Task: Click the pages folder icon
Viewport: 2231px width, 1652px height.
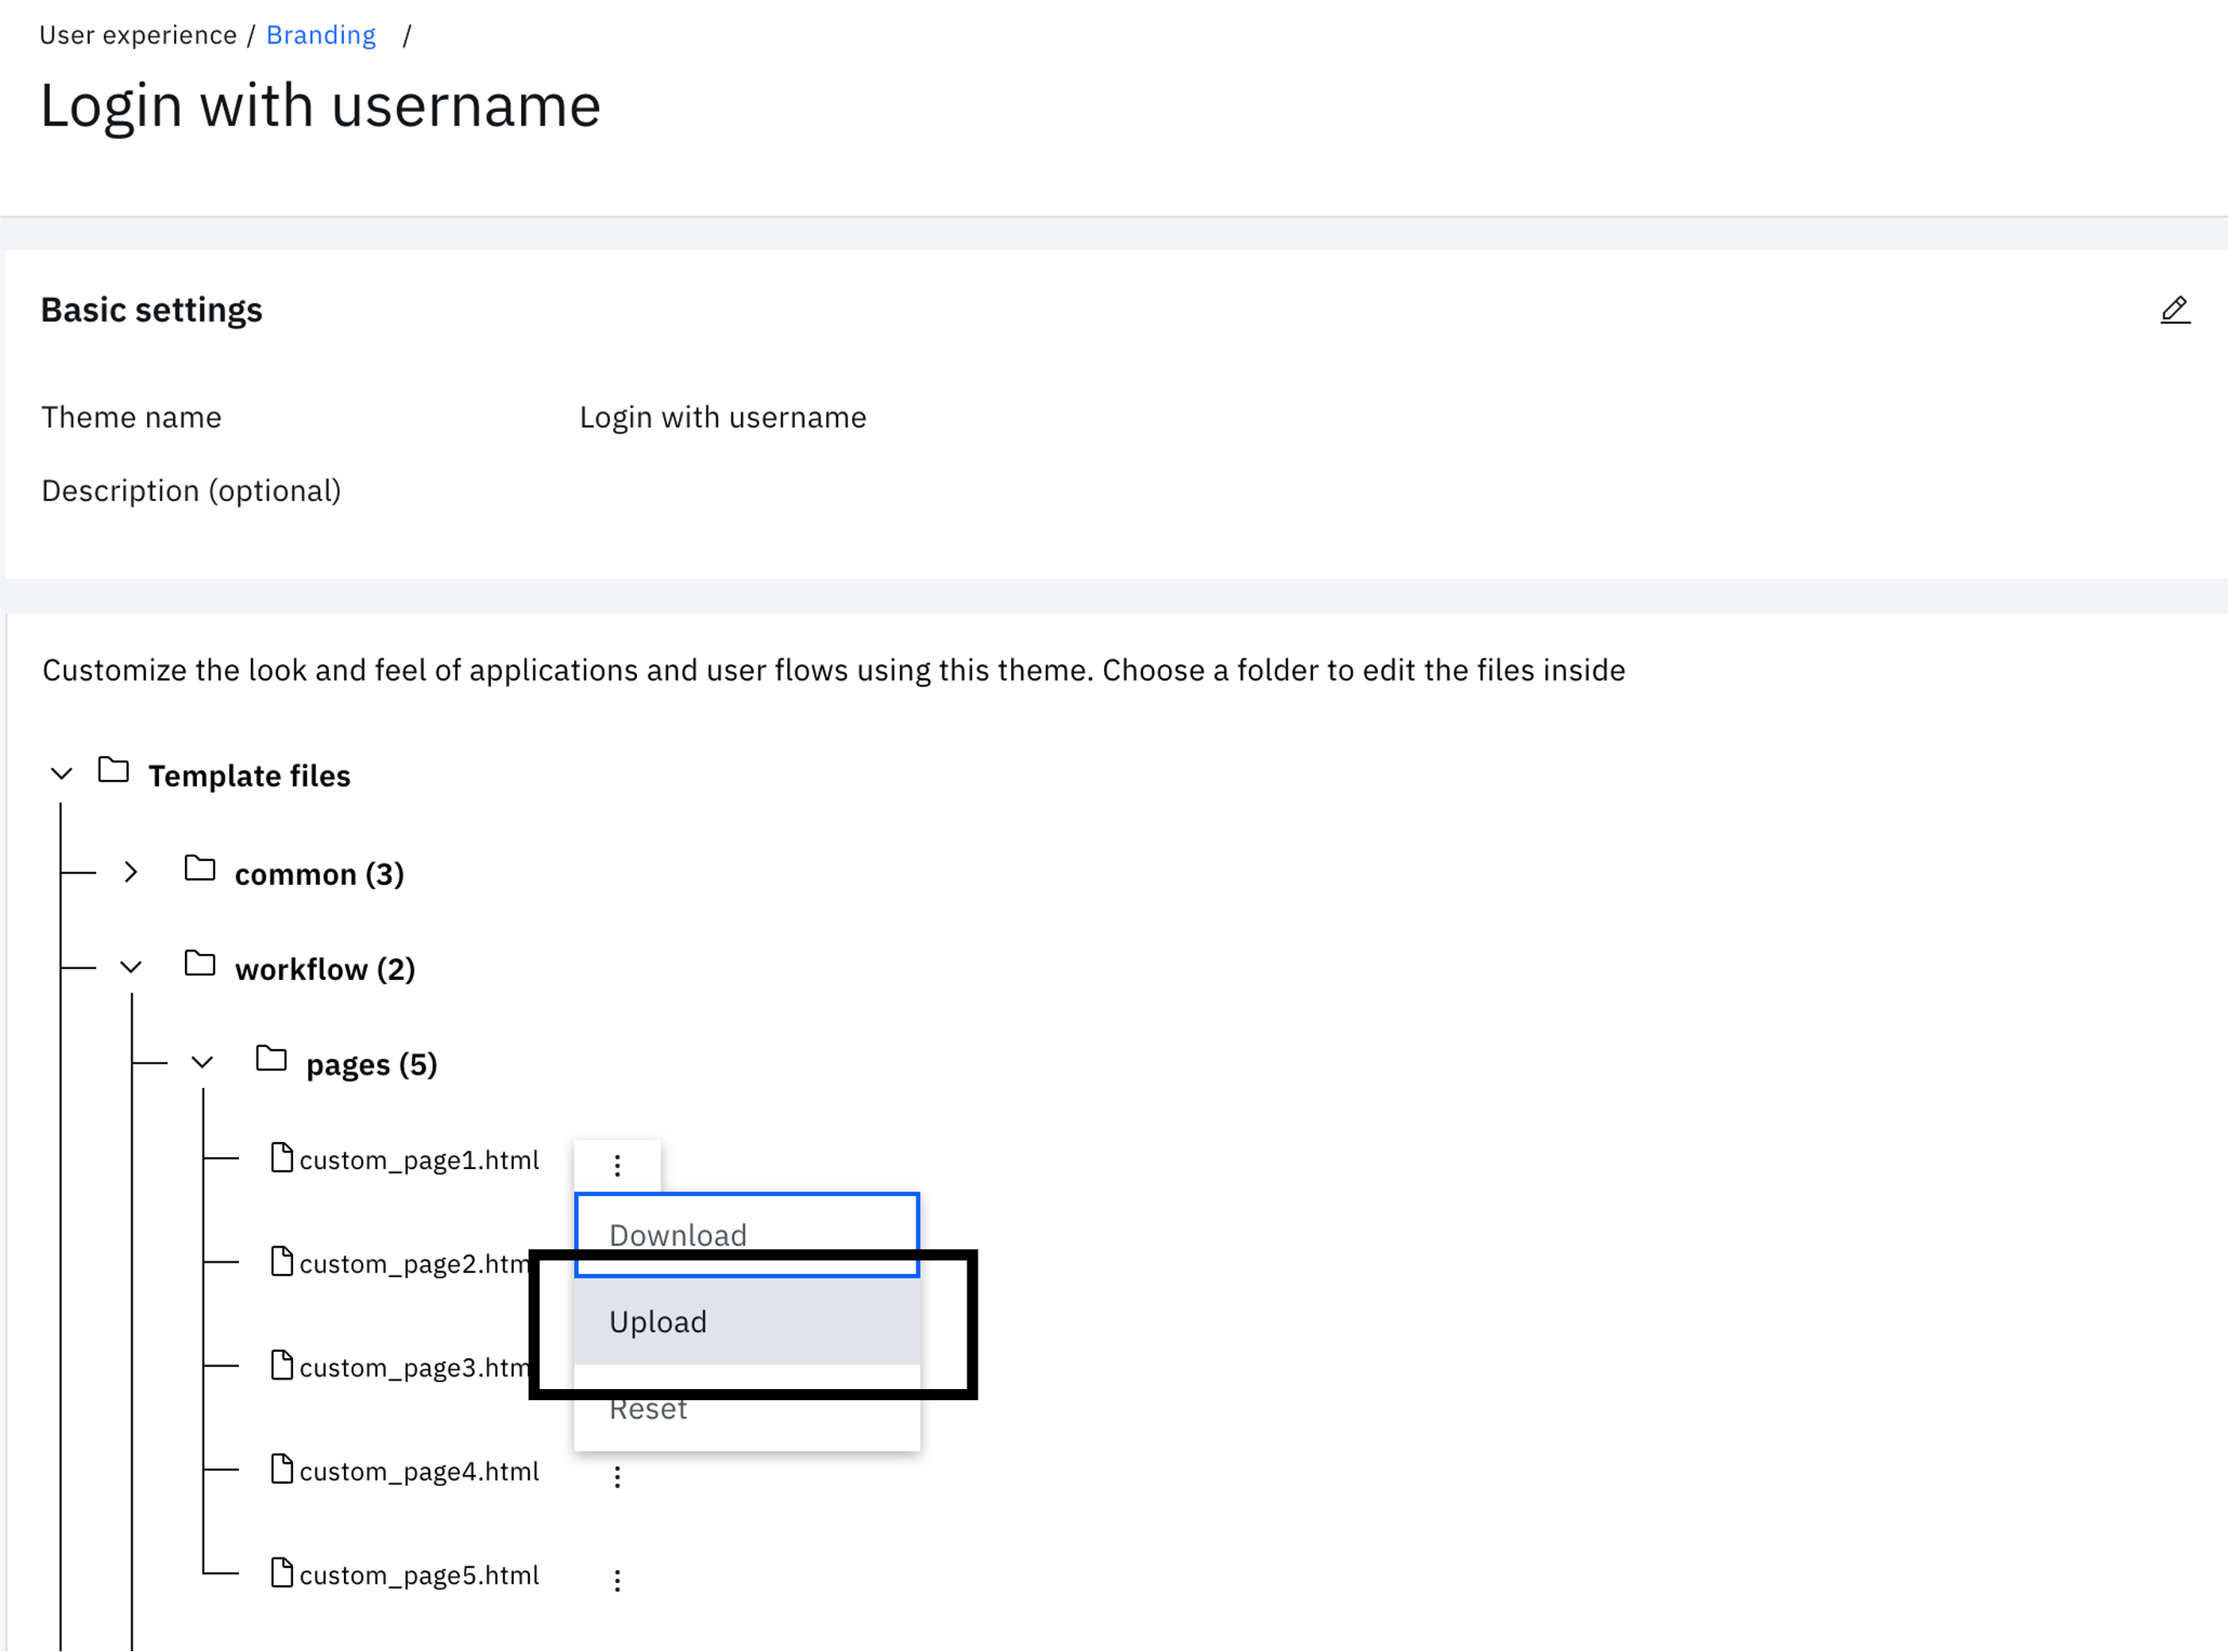Action: tap(271, 1059)
